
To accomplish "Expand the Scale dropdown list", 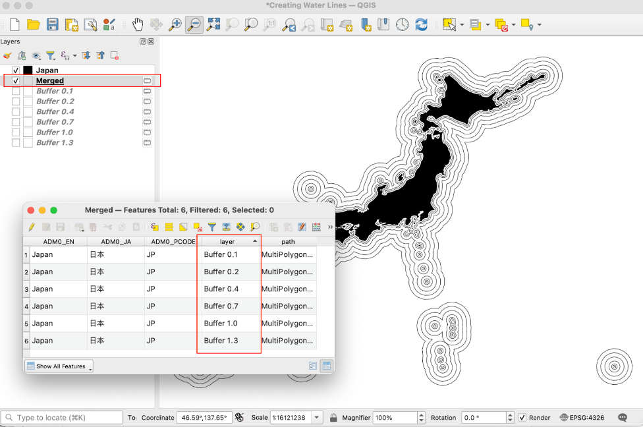I will point(318,418).
